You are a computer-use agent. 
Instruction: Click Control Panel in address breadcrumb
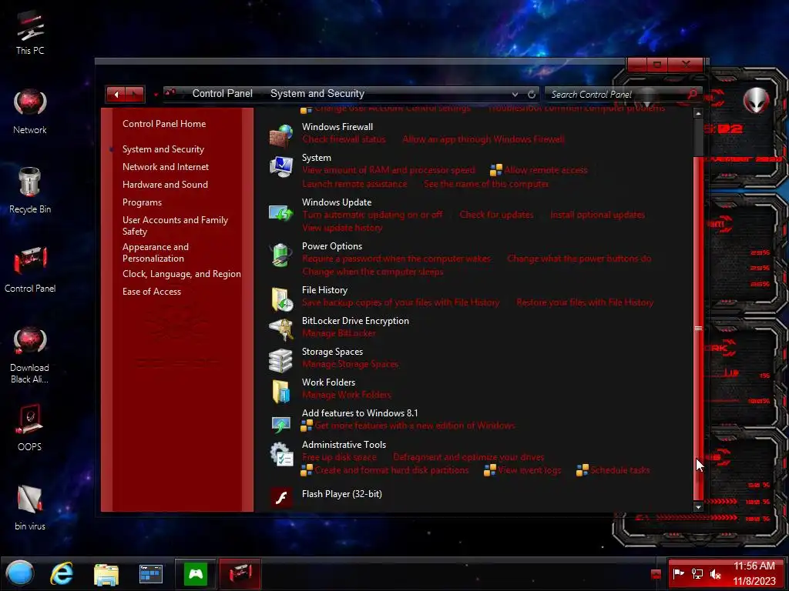223,93
